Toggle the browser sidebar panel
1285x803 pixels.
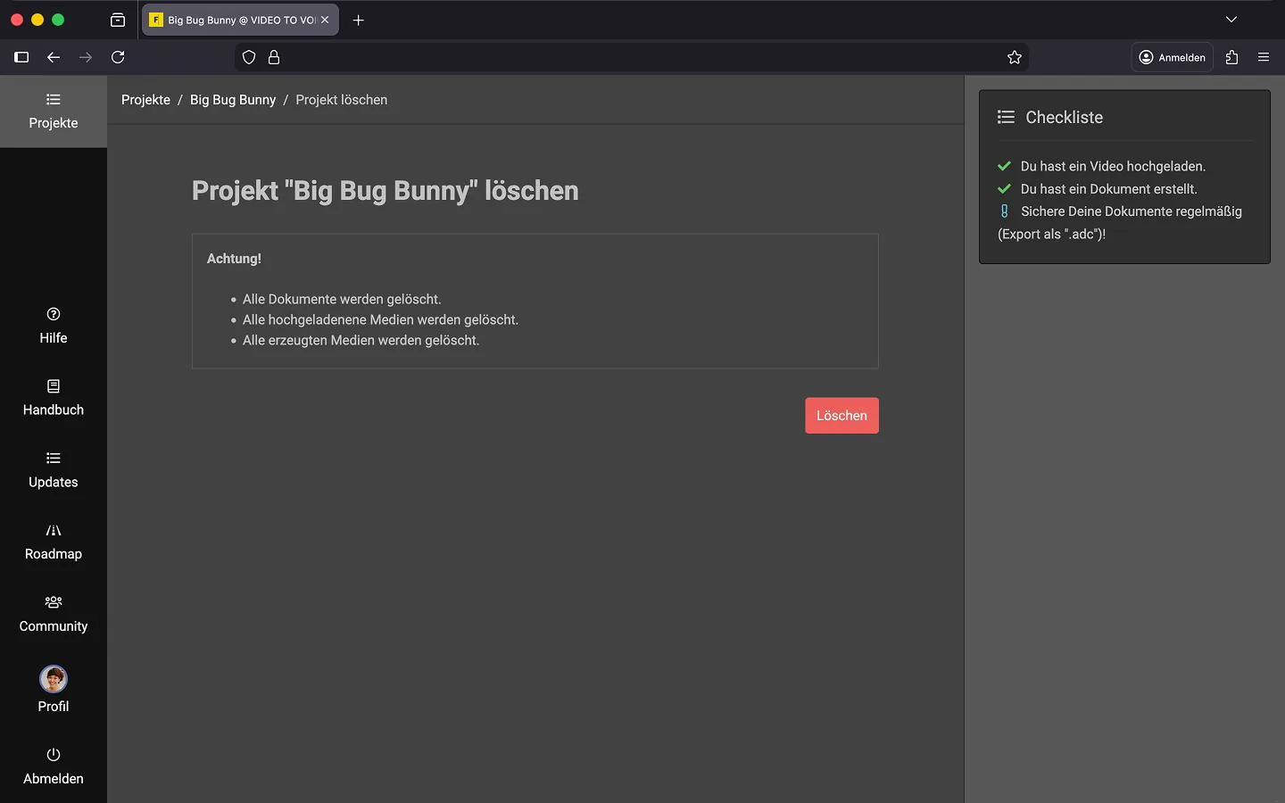(21, 57)
